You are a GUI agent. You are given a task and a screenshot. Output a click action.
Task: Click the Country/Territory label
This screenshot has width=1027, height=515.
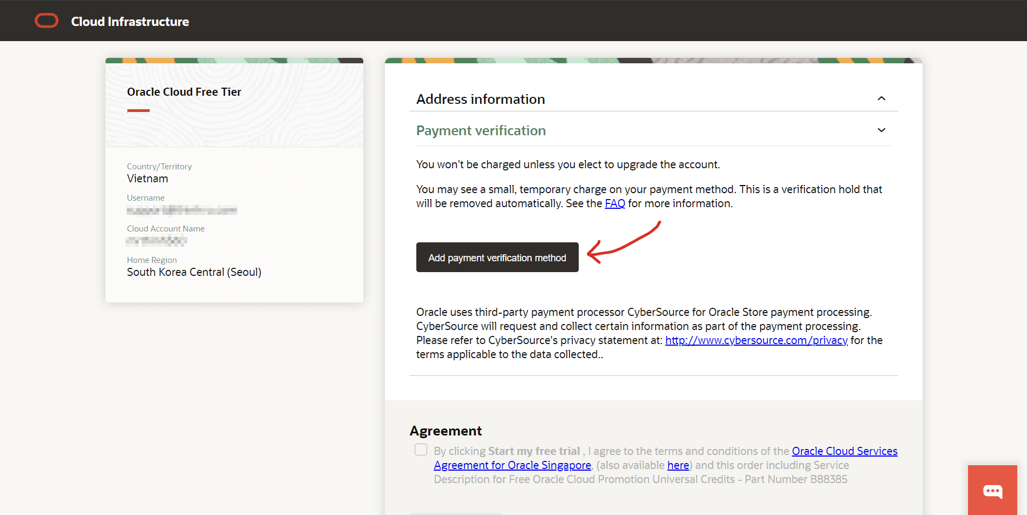click(x=159, y=167)
